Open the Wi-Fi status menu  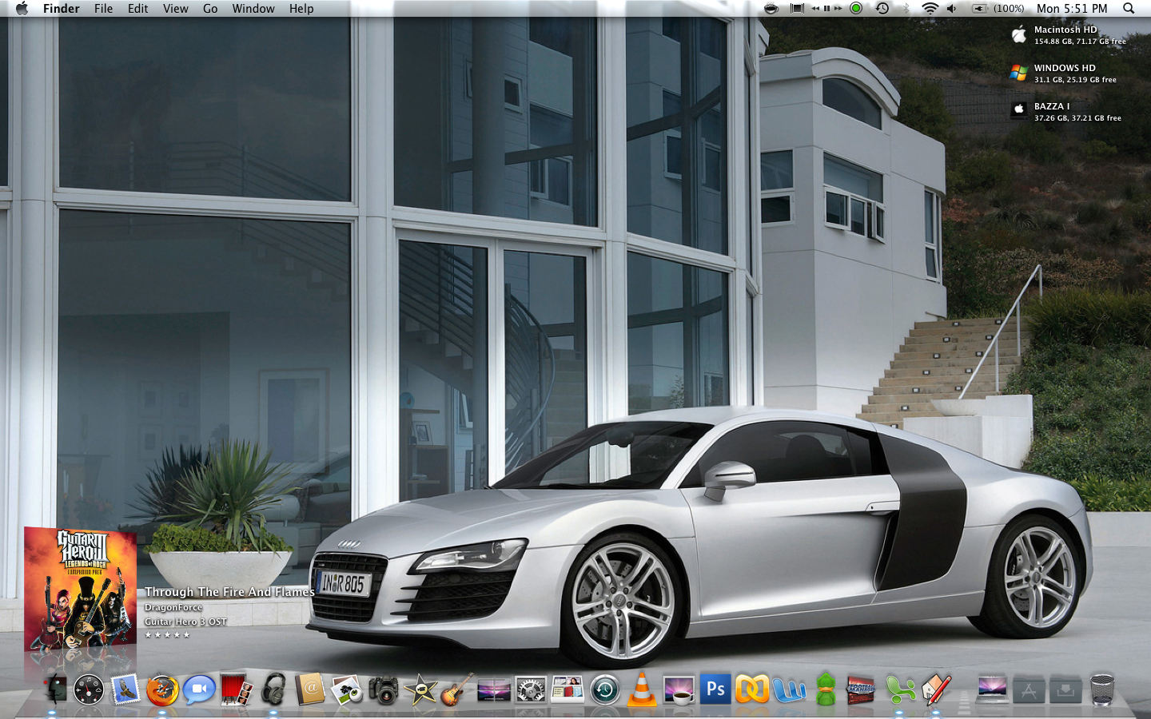tap(930, 8)
